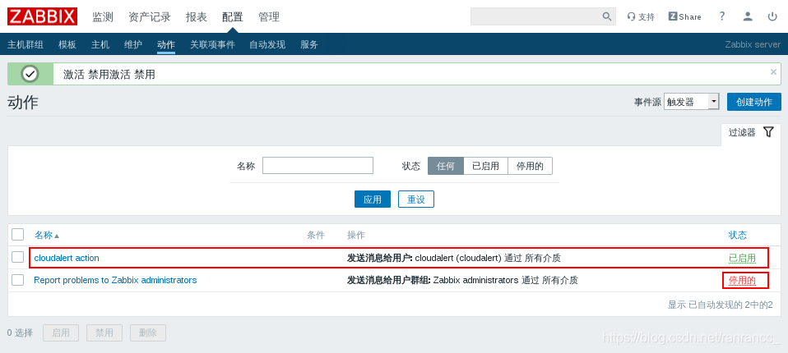Open the Share link
Screen dimensions: 788x353
[684, 16]
